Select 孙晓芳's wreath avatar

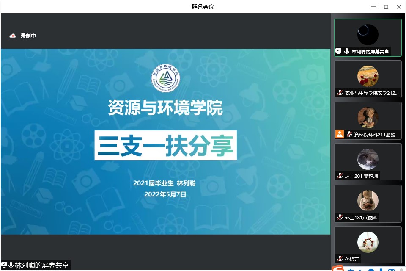(x=368, y=242)
